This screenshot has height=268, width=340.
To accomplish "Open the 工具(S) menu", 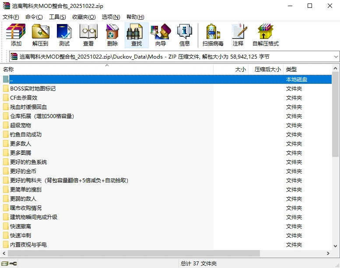I will click(57, 17).
